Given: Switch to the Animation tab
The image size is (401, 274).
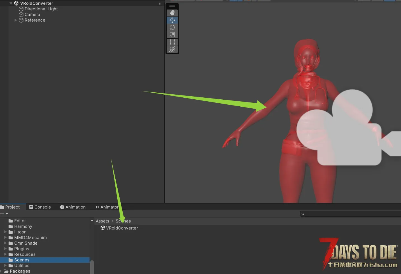Looking at the screenshot, I should pyautogui.click(x=73, y=207).
